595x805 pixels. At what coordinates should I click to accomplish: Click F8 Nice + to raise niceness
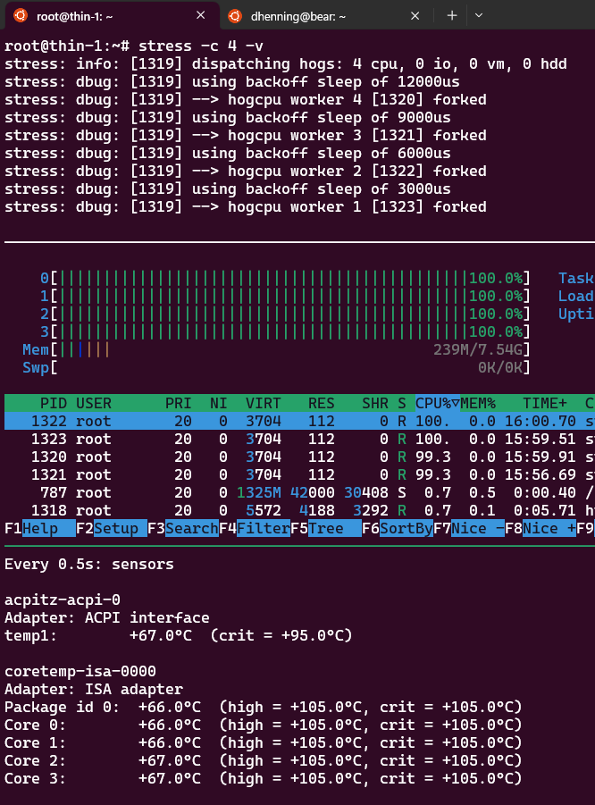541,528
